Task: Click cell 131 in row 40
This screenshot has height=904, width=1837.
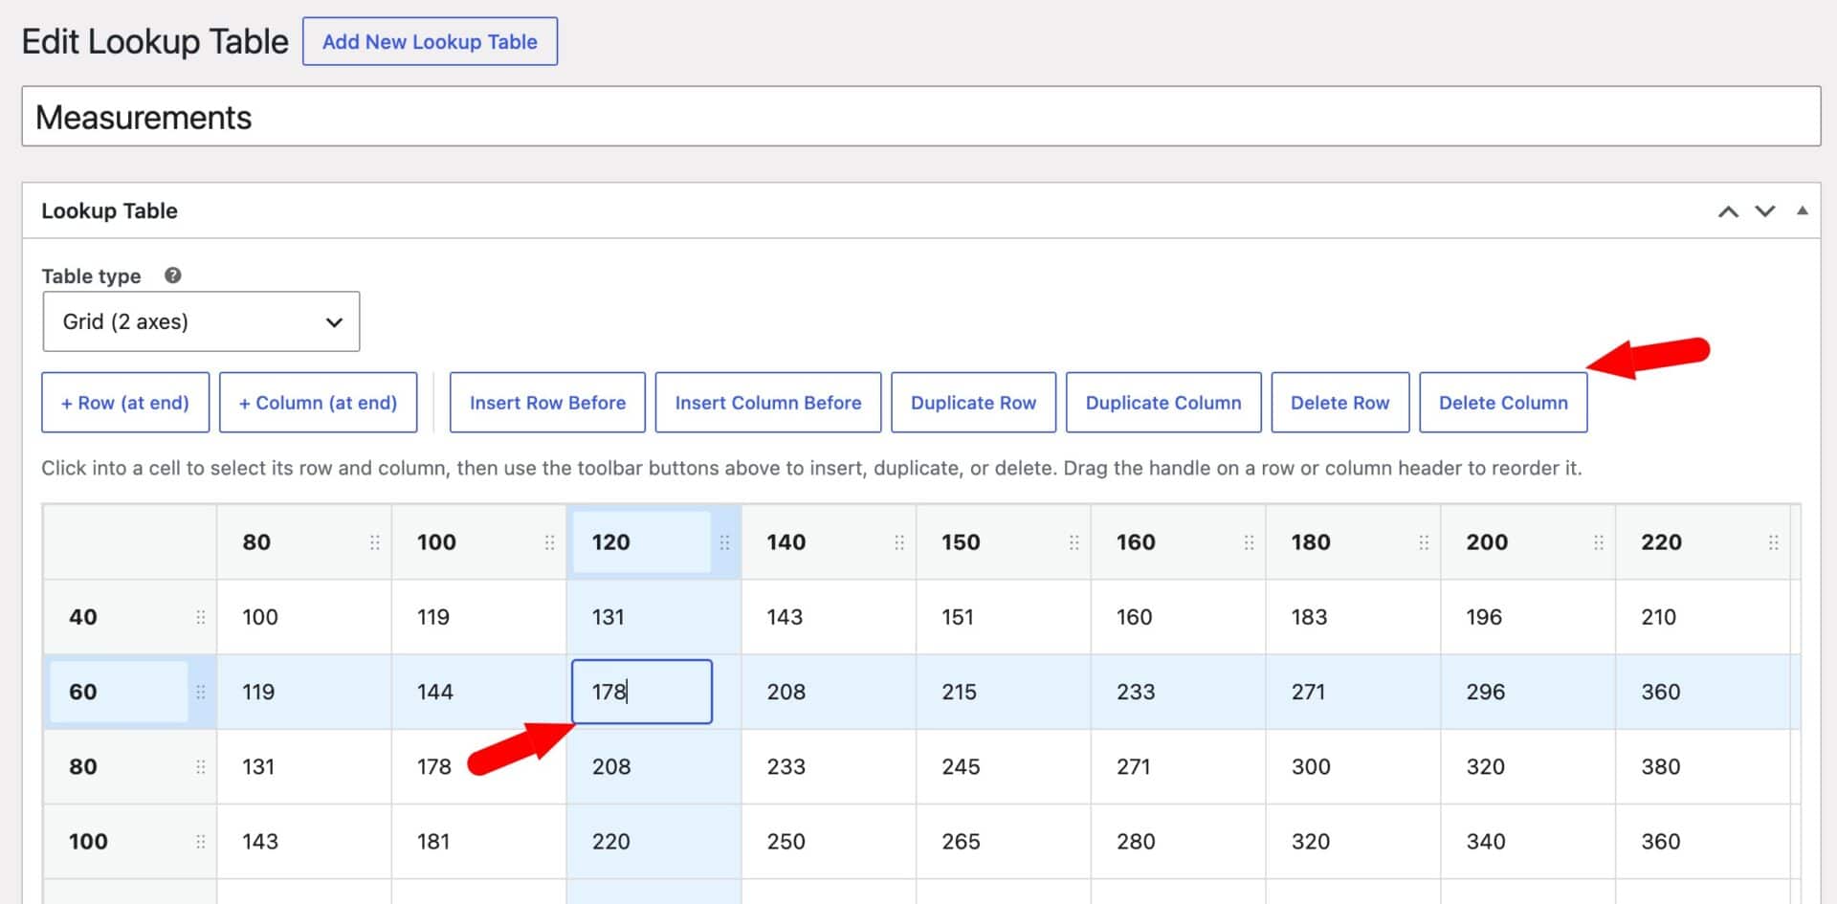Action: [654, 617]
